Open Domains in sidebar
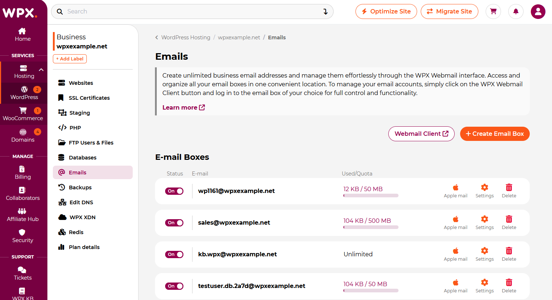This screenshot has height=300, width=552. click(23, 135)
